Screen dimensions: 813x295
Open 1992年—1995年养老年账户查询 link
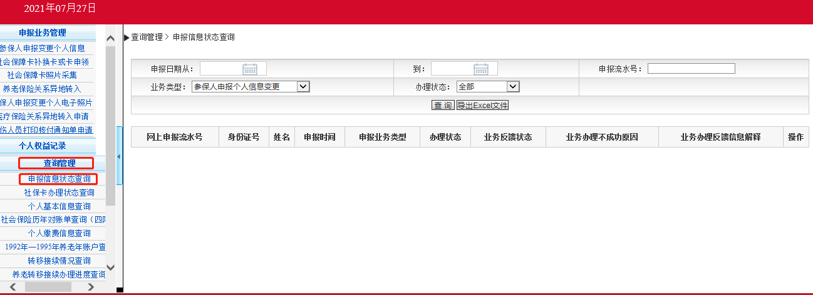point(55,247)
